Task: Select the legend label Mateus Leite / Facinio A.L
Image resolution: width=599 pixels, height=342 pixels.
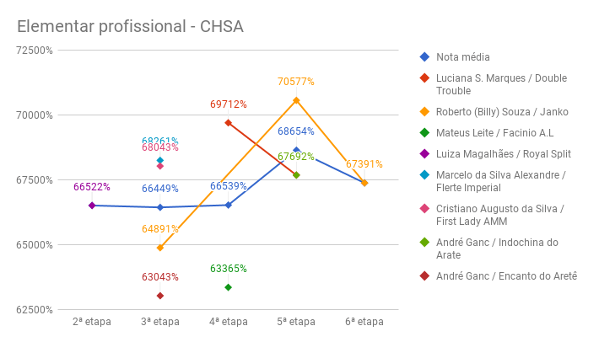Action: [x=495, y=133]
